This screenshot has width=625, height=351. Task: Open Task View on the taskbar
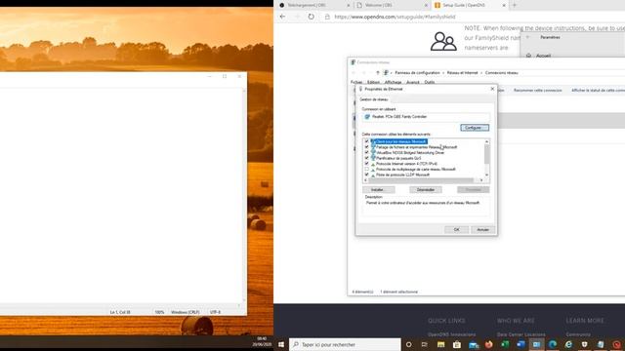[425, 344]
